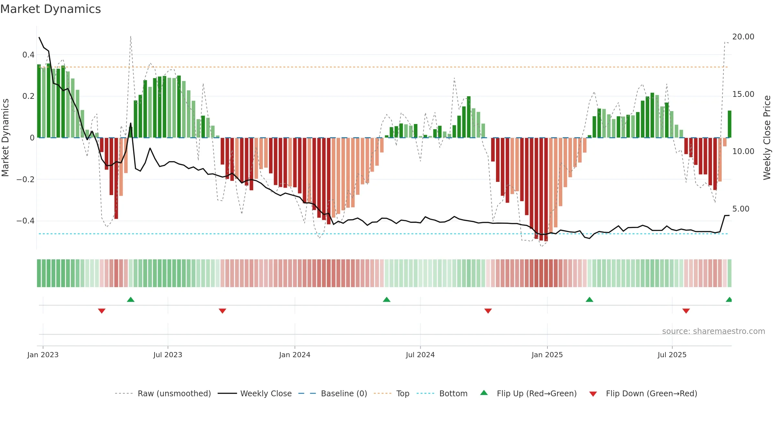Click the flip-up marker after Jan 2025

pyautogui.click(x=589, y=299)
